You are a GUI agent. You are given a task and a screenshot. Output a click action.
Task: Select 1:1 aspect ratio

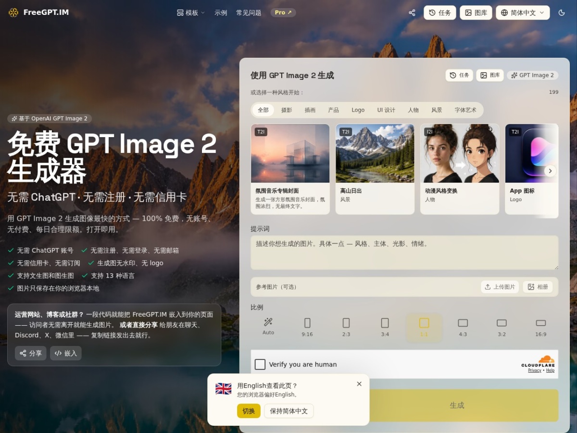[x=424, y=327]
